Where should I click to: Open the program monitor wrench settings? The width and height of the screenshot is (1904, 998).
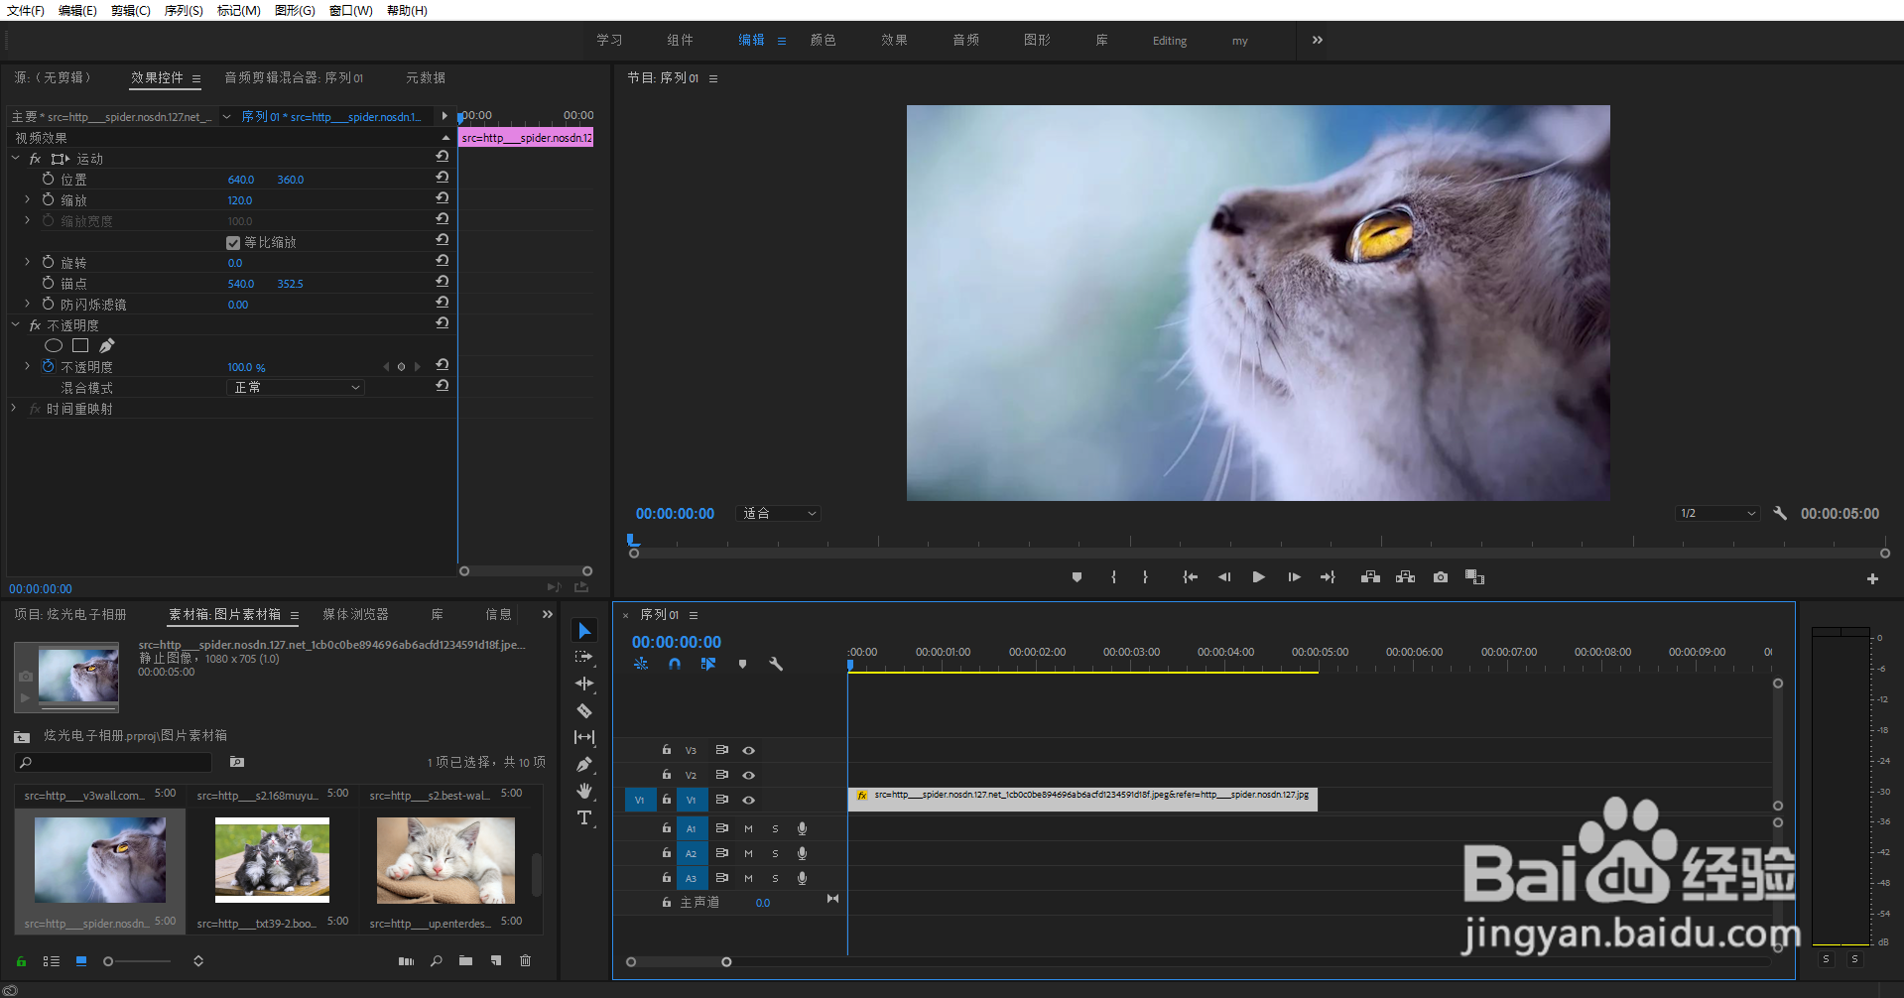click(1780, 513)
